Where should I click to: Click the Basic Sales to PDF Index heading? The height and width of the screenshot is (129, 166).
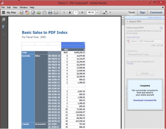[x=45, y=32]
